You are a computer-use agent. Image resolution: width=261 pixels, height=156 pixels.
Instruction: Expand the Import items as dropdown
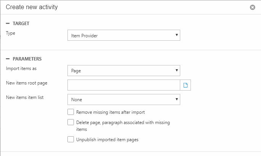[x=123, y=71]
